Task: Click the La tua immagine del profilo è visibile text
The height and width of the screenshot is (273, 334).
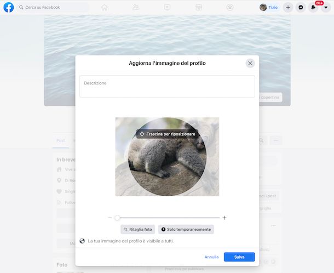Action: coord(131,241)
